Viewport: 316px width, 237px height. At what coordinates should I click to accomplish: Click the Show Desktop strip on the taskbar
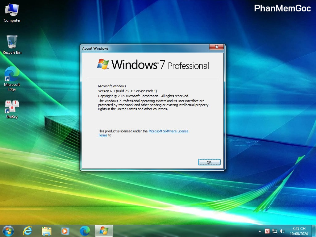(314, 231)
